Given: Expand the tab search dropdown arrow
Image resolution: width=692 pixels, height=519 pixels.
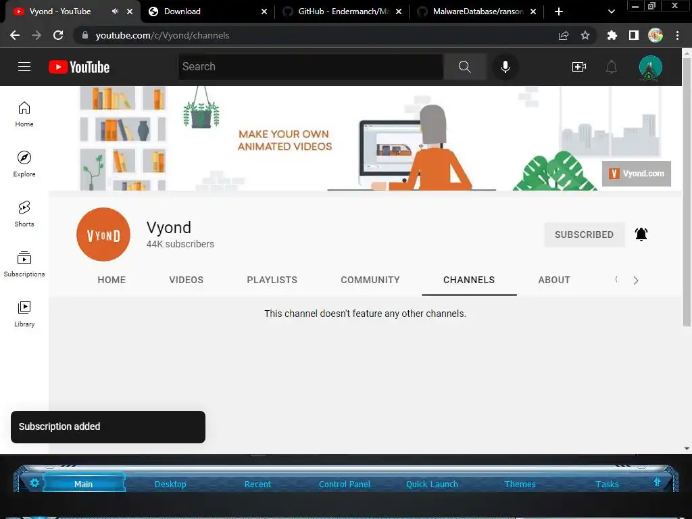Looking at the screenshot, I should click(611, 11).
